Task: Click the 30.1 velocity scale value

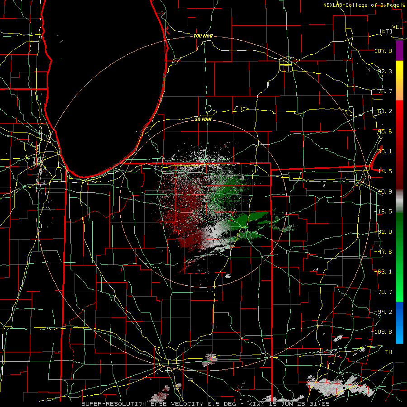Action: (385, 151)
